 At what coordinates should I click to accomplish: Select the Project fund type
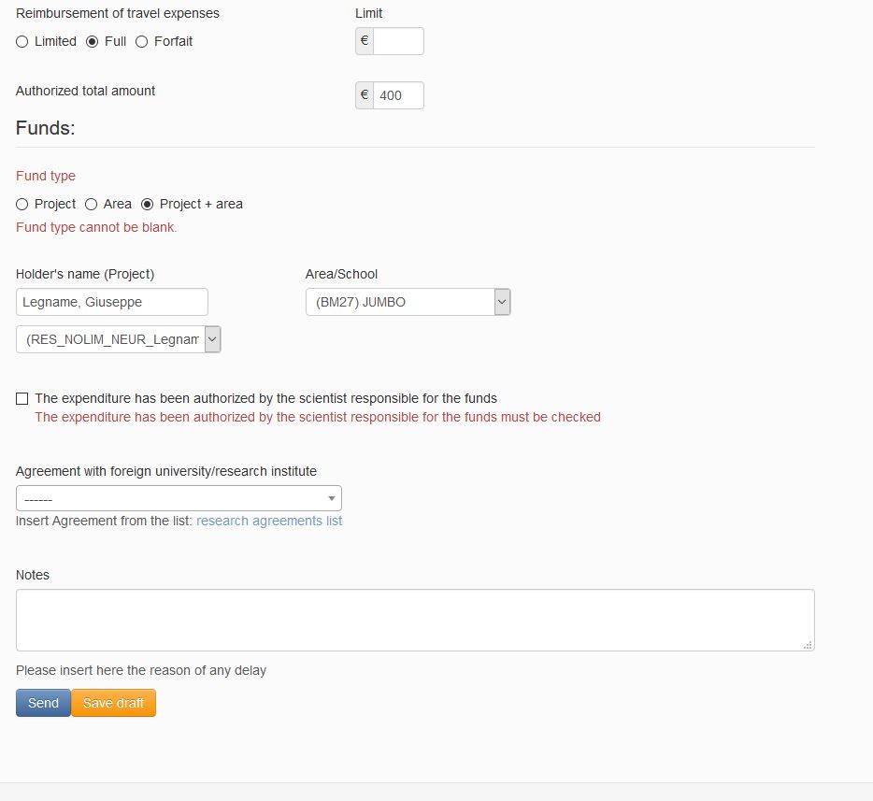(22, 205)
